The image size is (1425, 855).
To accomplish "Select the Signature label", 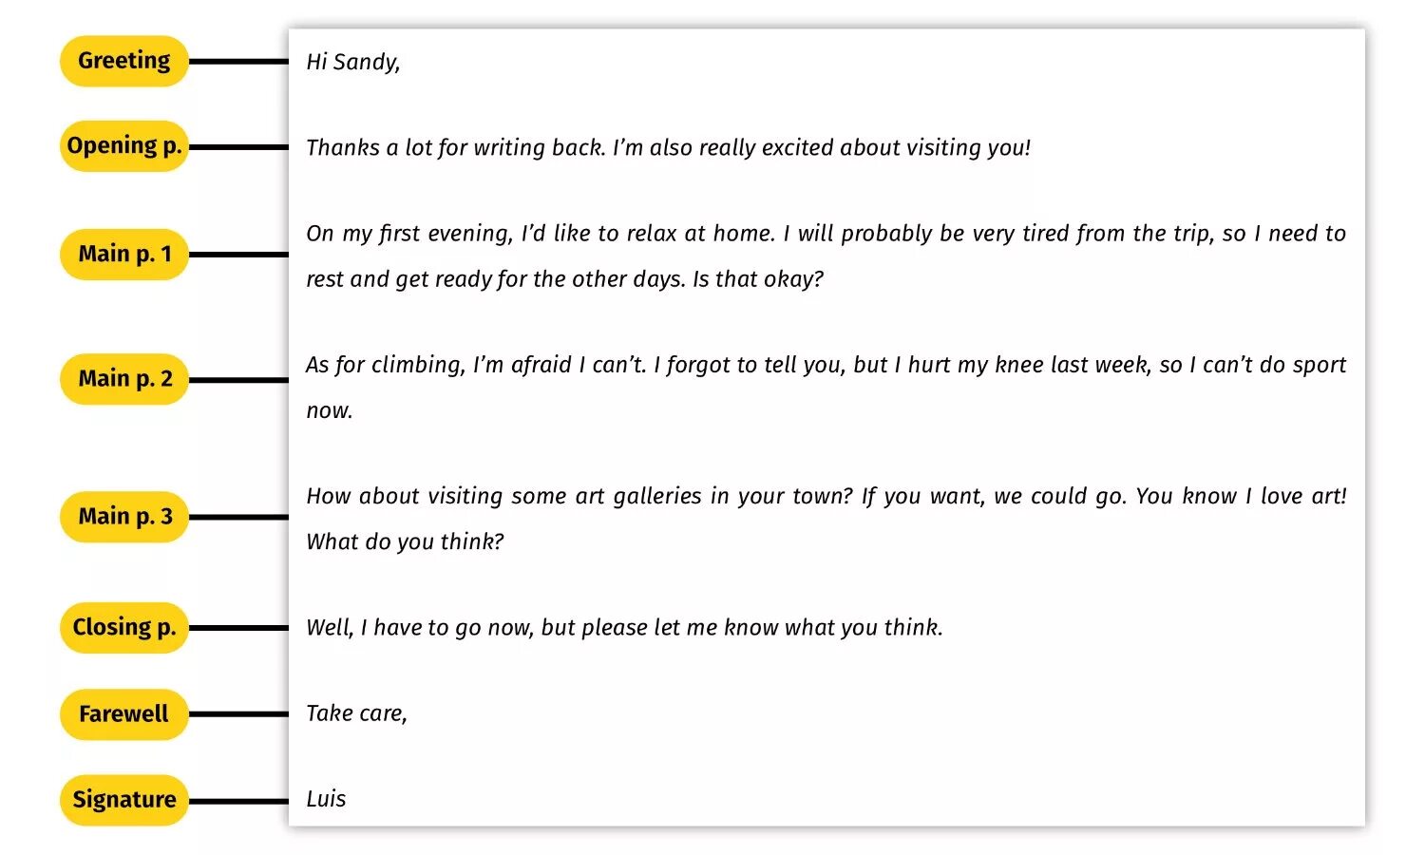I will point(123,800).
